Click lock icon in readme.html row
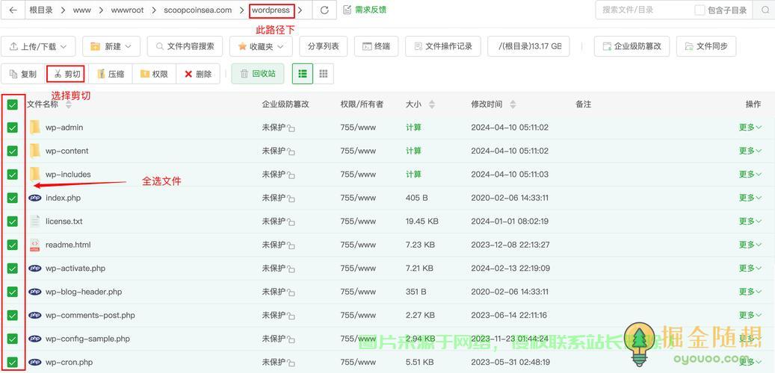Image resolution: width=775 pixels, height=373 pixels. (291, 245)
